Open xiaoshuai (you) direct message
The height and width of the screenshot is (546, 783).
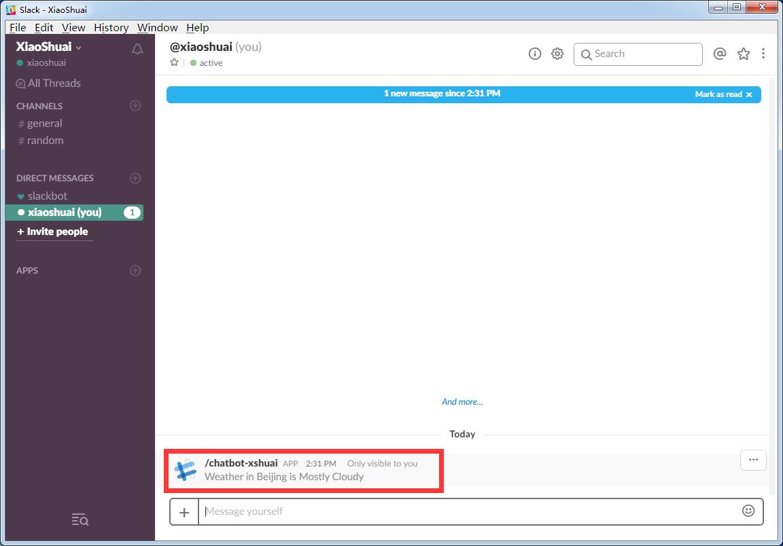[x=74, y=213]
